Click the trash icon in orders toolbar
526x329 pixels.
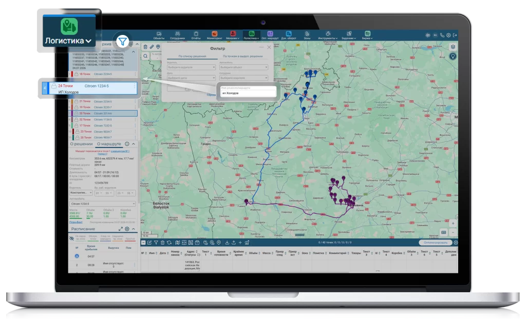click(x=162, y=243)
